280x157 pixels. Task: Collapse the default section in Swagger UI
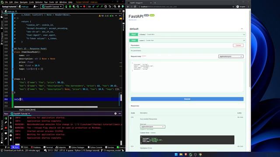242,29
